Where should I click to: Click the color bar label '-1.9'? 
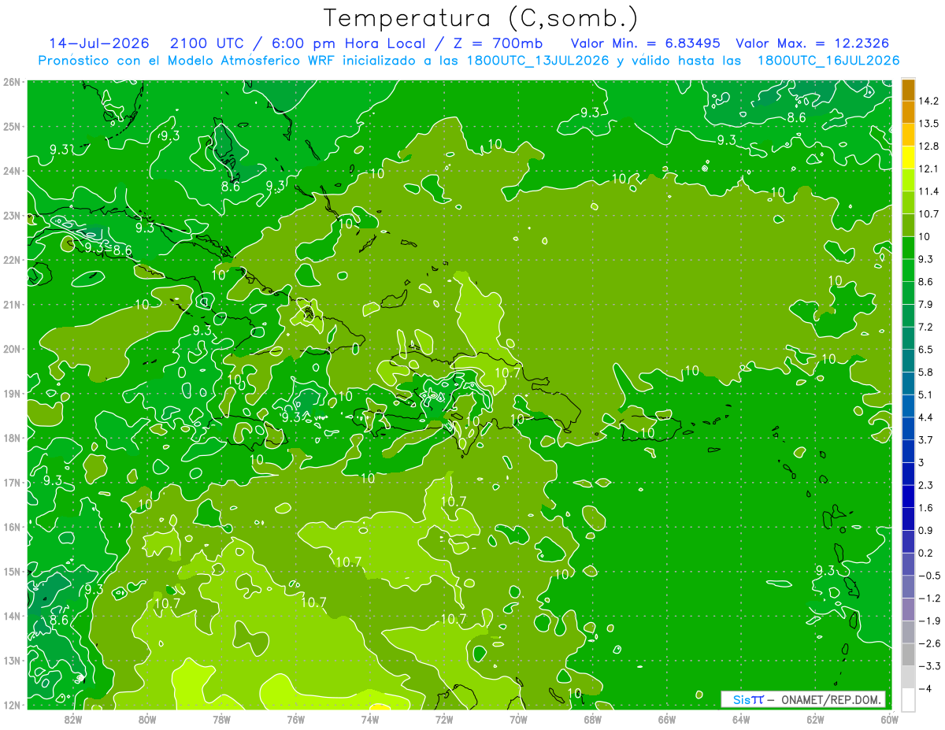click(x=928, y=621)
